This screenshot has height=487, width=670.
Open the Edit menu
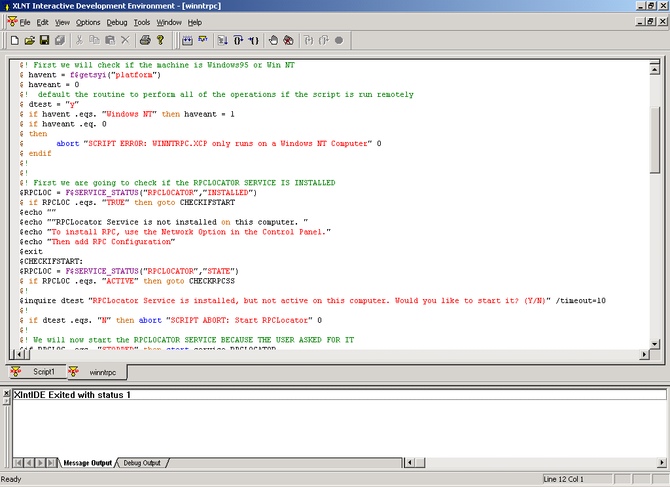(43, 22)
